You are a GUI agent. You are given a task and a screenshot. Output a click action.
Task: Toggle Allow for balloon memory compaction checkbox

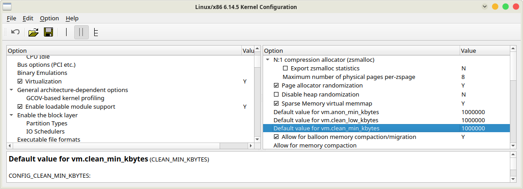[276, 137]
